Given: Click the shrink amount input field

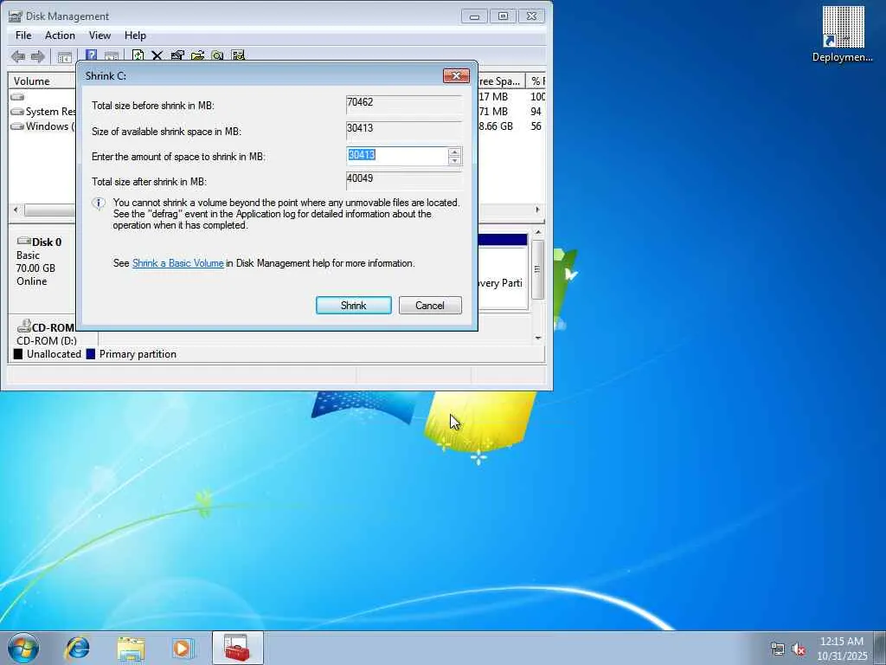Looking at the screenshot, I should [397, 156].
